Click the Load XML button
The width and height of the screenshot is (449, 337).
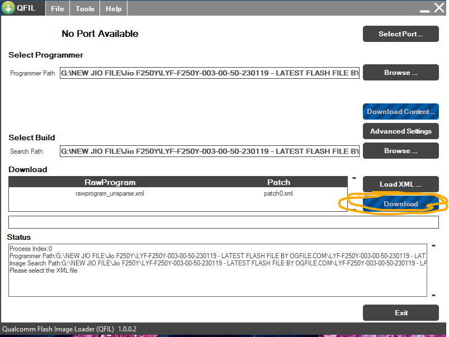click(400, 184)
